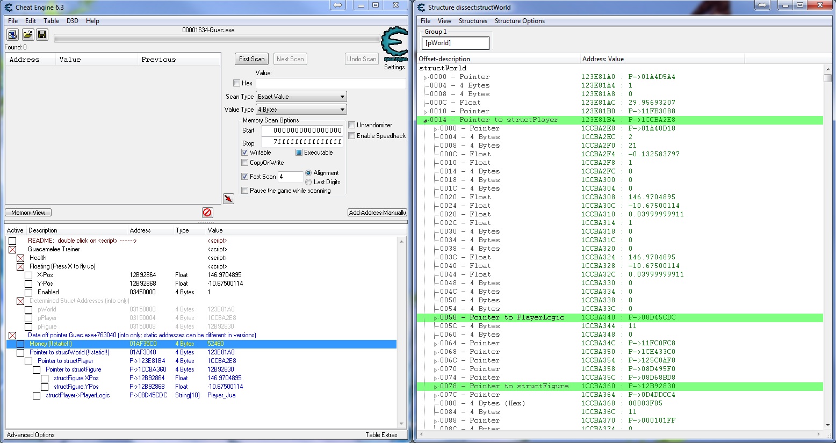Click the memory Start address field
836x443 pixels.
(x=302, y=130)
